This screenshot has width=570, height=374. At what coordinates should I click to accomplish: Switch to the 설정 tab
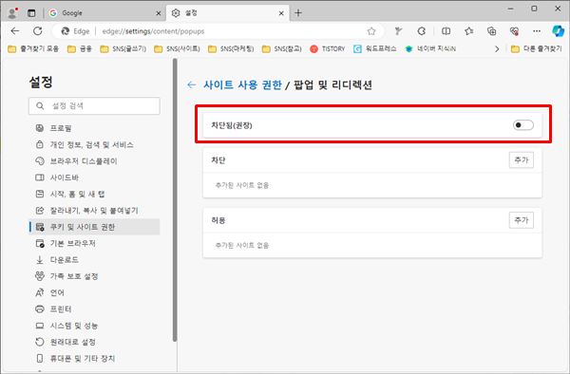pyautogui.click(x=228, y=13)
